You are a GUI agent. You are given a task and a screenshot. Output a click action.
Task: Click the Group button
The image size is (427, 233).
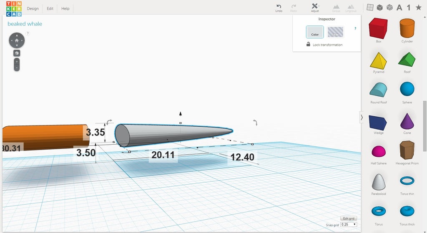tap(337, 8)
